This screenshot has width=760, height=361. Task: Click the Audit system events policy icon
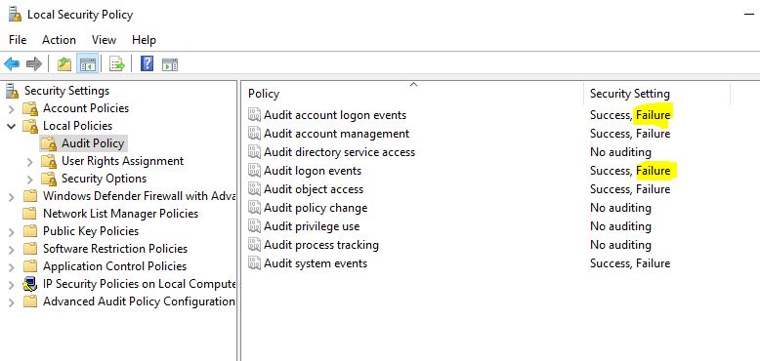tap(254, 263)
